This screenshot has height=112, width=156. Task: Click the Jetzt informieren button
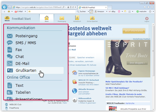[x=134, y=31]
